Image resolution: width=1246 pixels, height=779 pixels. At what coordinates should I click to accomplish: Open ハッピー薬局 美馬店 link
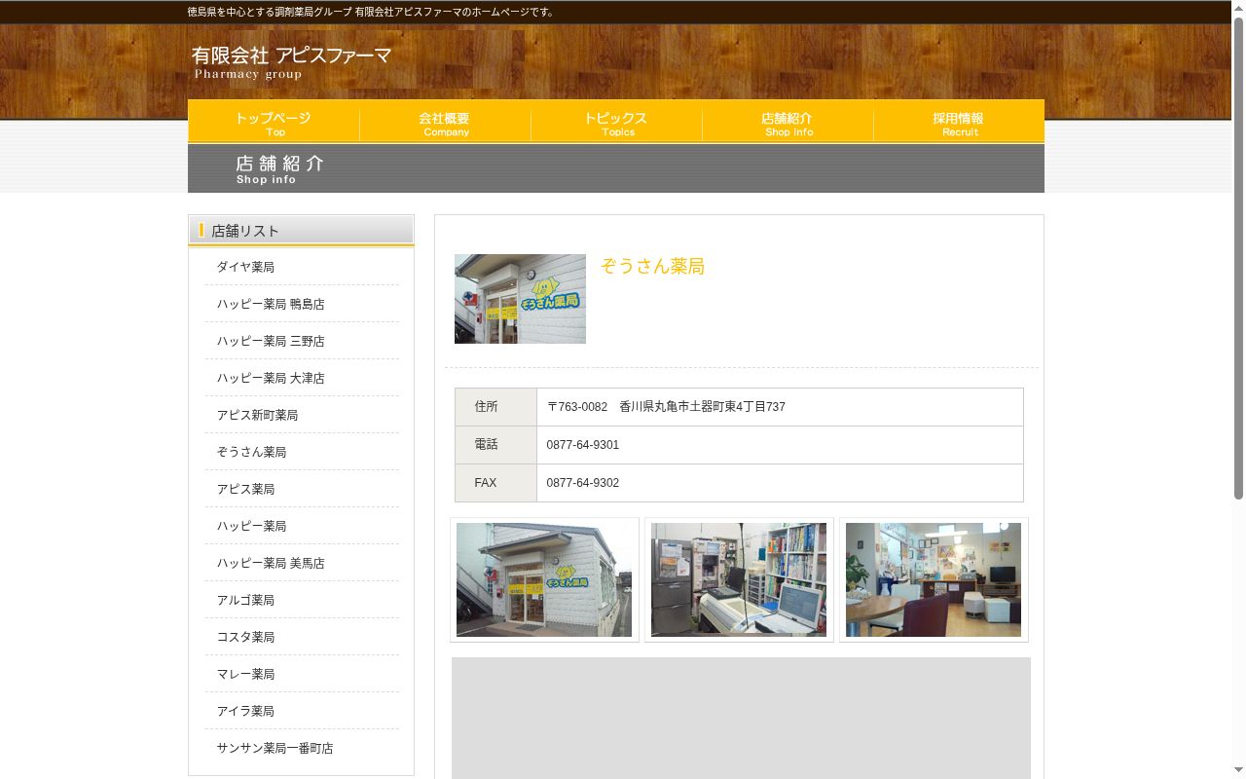pos(271,563)
